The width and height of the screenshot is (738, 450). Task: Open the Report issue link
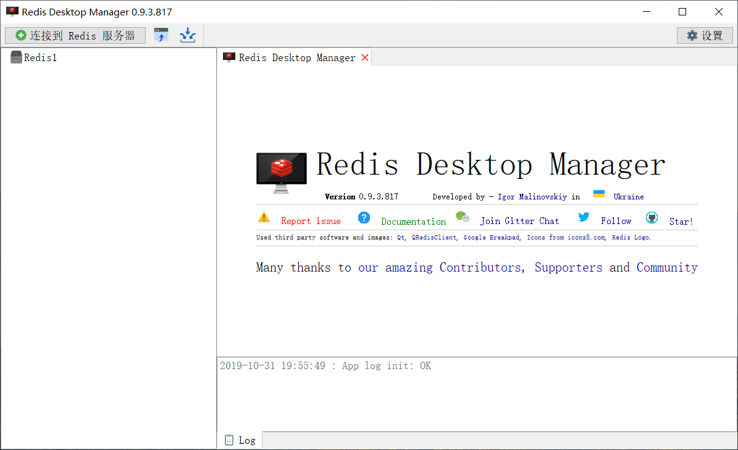pos(311,221)
